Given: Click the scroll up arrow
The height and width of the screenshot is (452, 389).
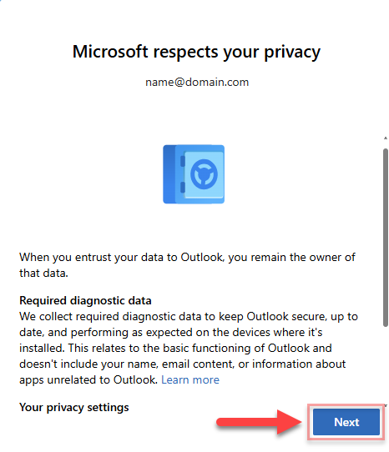Looking at the screenshot, I should (386, 138).
